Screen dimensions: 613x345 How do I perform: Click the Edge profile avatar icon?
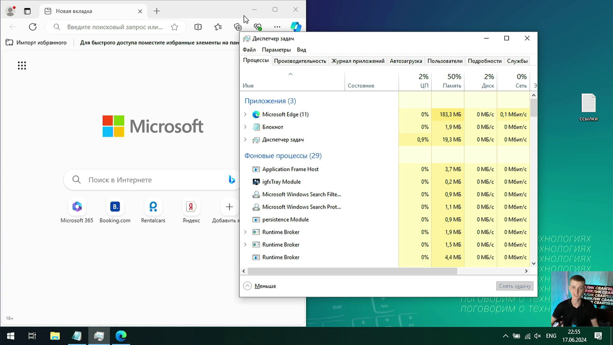10,11
